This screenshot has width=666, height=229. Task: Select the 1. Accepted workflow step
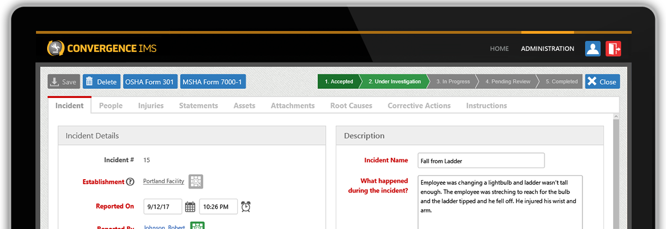tap(339, 81)
